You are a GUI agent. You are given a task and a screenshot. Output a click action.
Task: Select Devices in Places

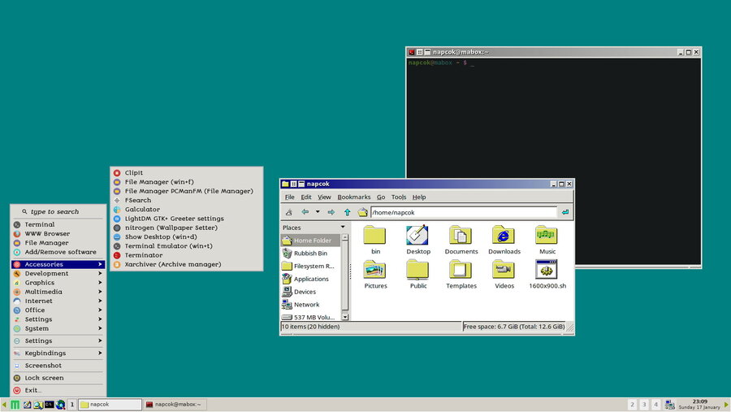(x=310, y=292)
